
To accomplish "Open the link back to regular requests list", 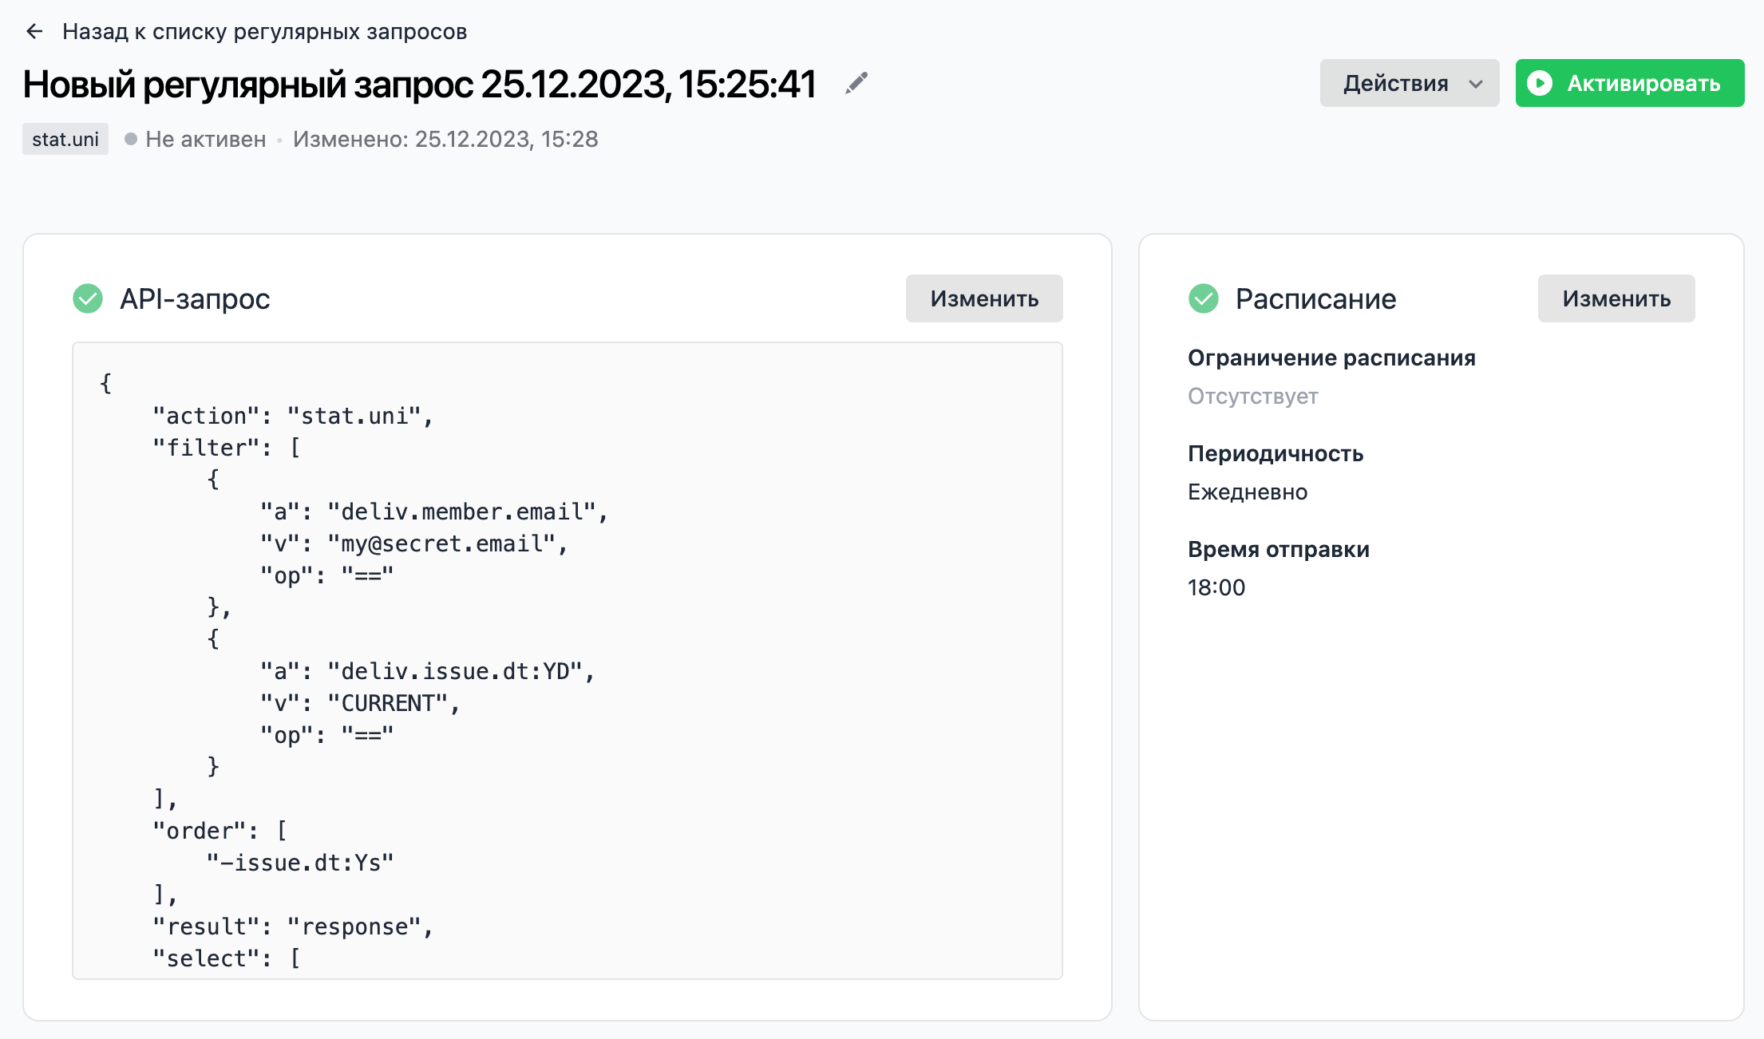I will pyautogui.click(x=264, y=32).
